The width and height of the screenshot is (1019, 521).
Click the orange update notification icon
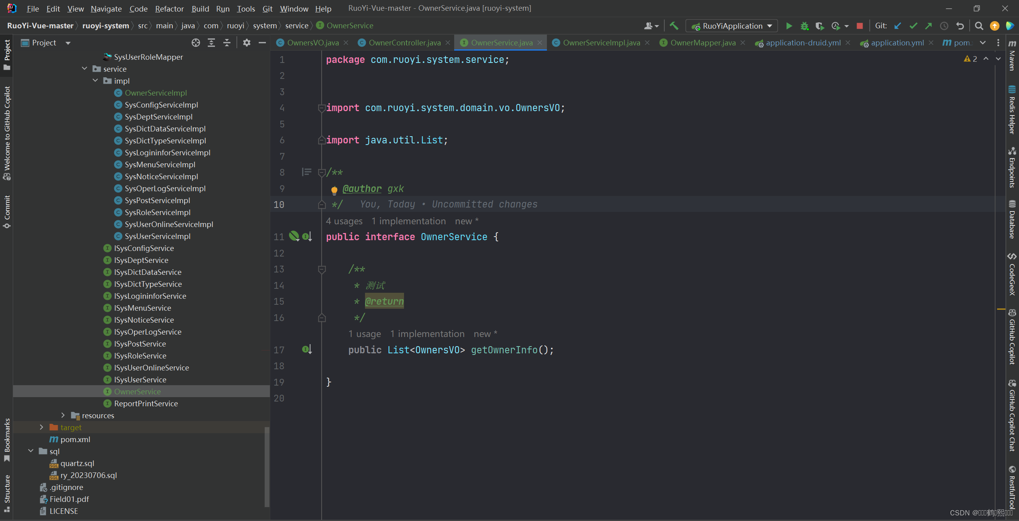tap(995, 26)
